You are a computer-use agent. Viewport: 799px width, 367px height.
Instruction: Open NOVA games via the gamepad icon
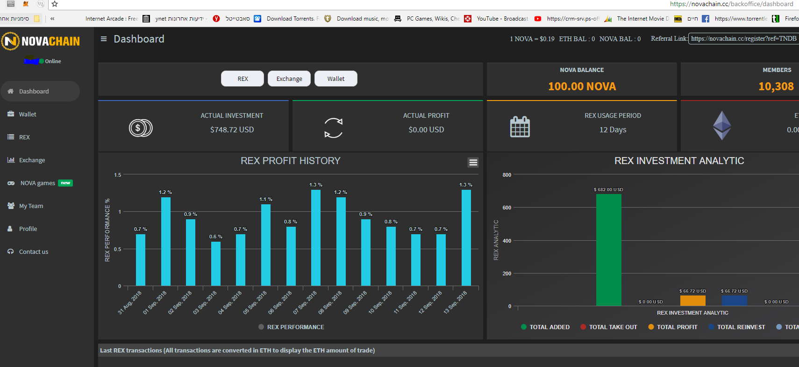tap(11, 183)
